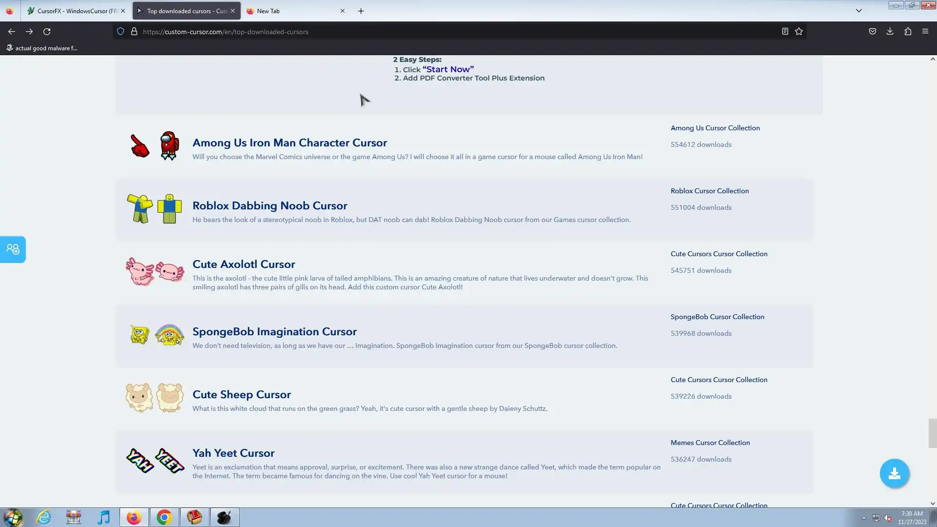Screen dimensions: 937x527
Task: Click tracking protection shield icon
Action: 121,32
